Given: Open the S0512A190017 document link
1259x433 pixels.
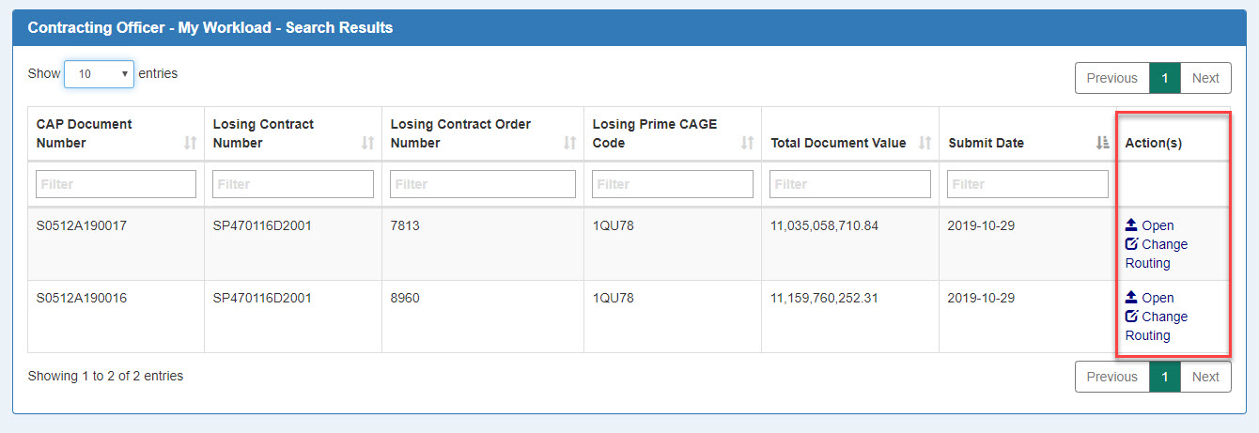Looking at the screenshot, I should 1158,225.
